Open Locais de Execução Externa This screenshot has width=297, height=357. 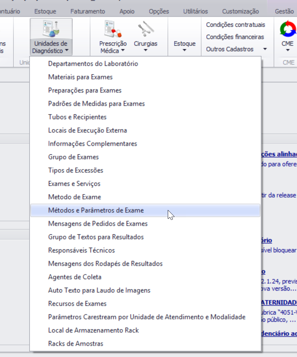coord(145,130)
